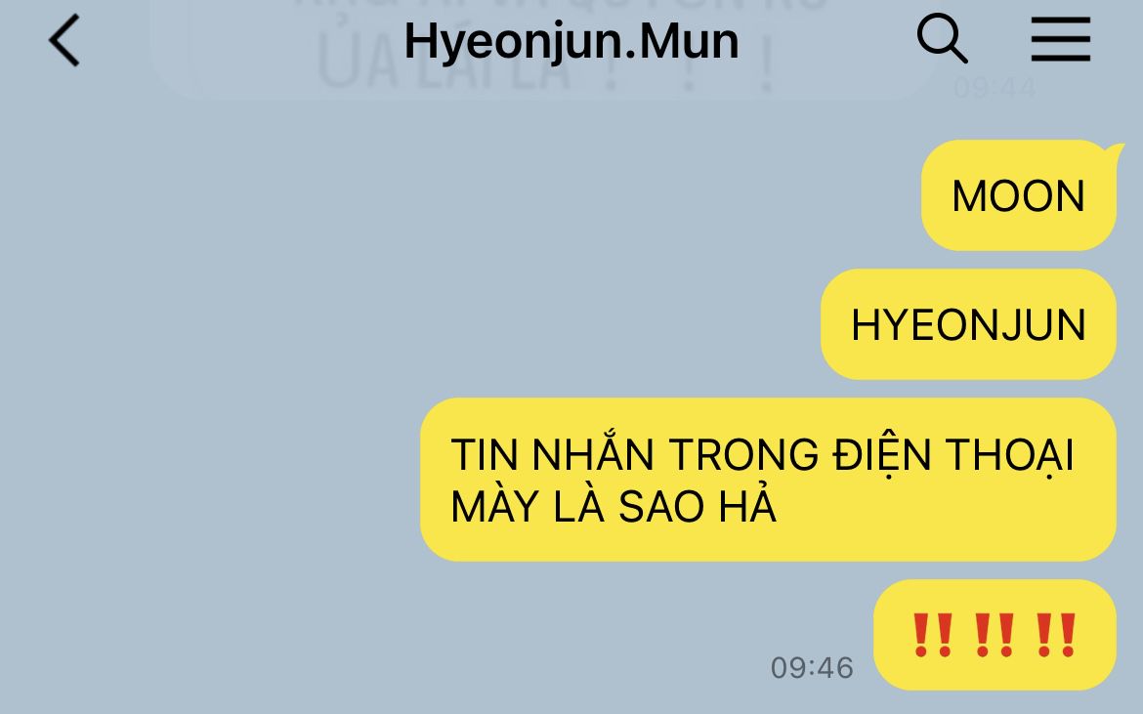Go back using the left arrow

coord(64,41)
